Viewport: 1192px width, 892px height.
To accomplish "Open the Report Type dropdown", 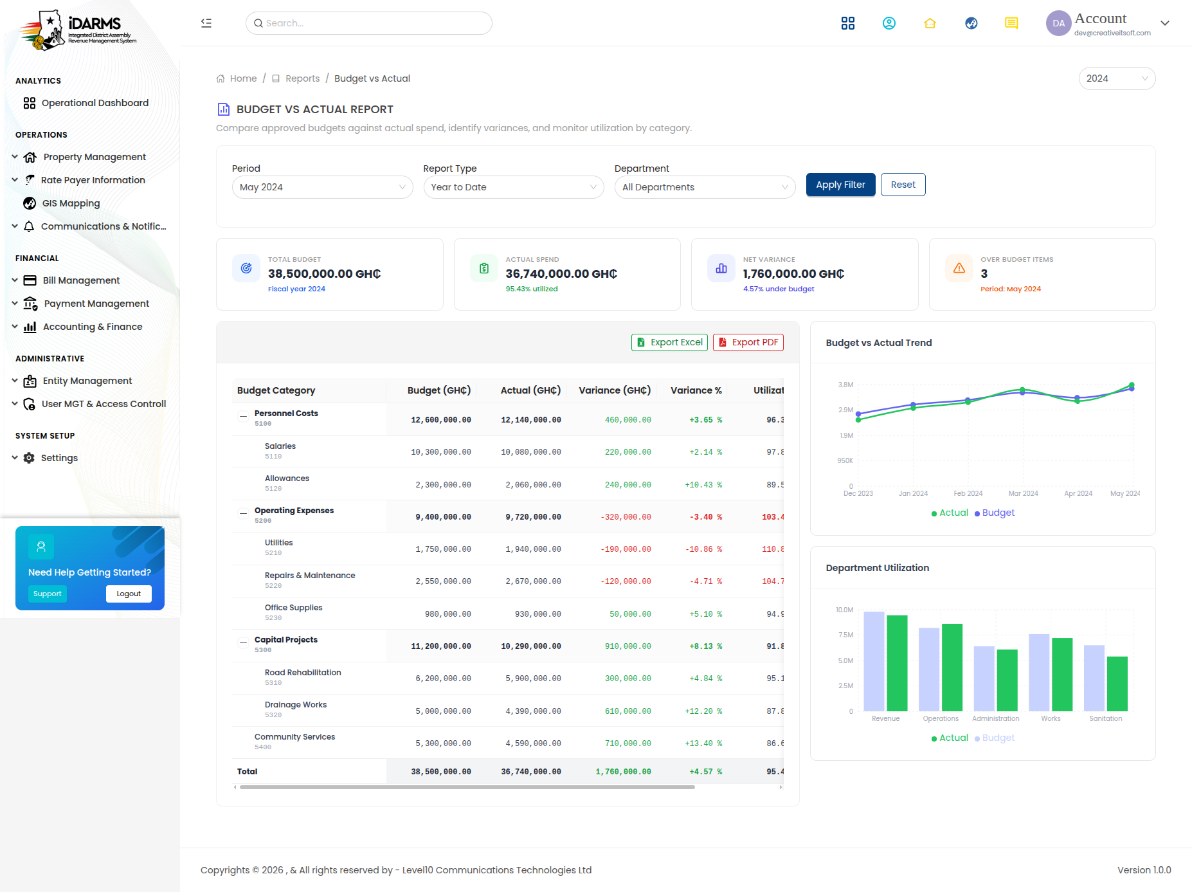I will click(x=514, y=187).
